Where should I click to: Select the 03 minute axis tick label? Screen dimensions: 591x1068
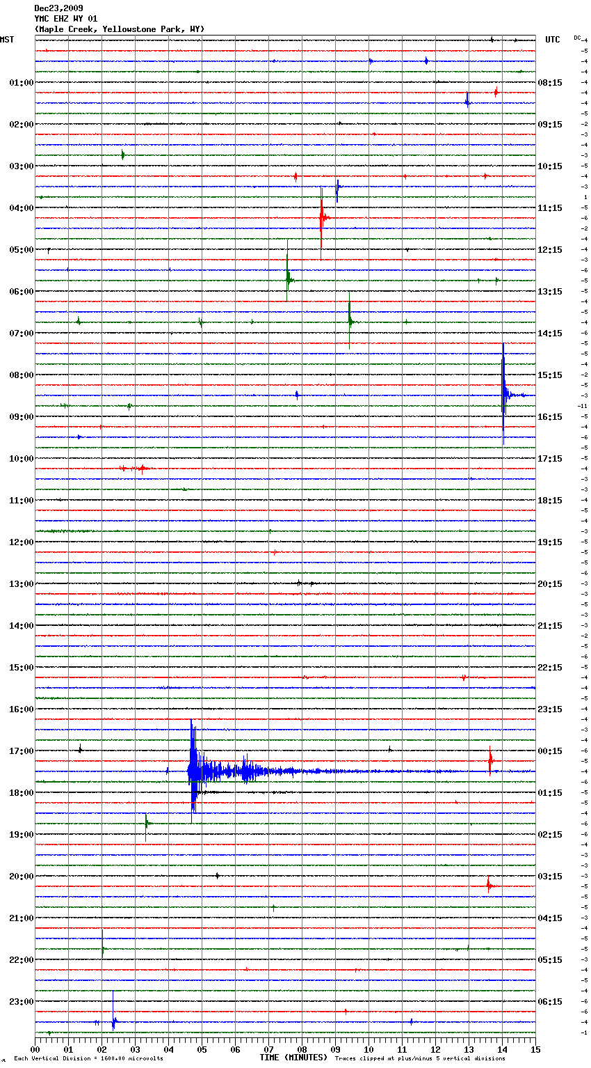pos(135,1049)
